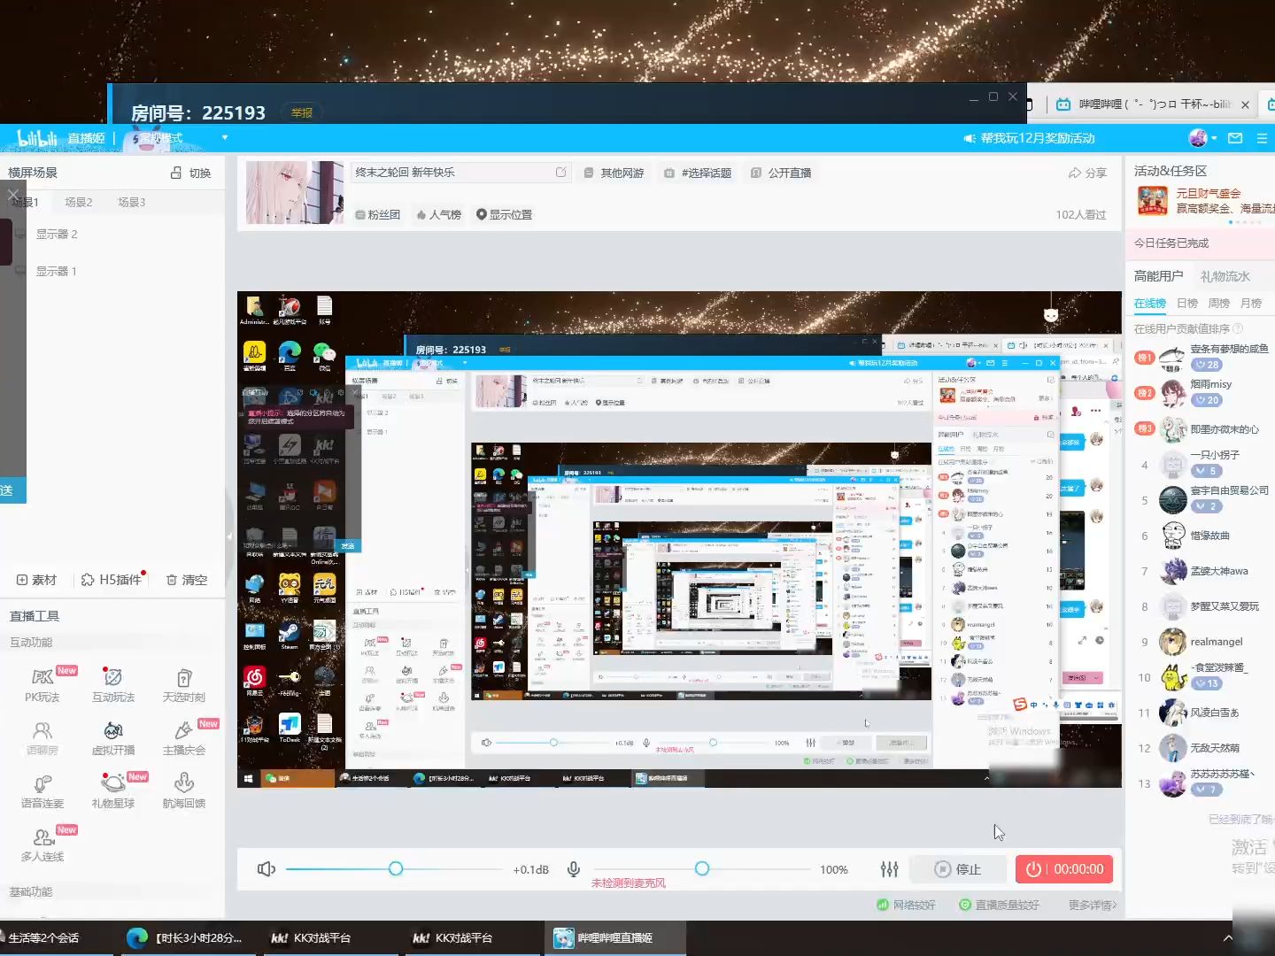Click 清空 to clear sources

[187, 580]
